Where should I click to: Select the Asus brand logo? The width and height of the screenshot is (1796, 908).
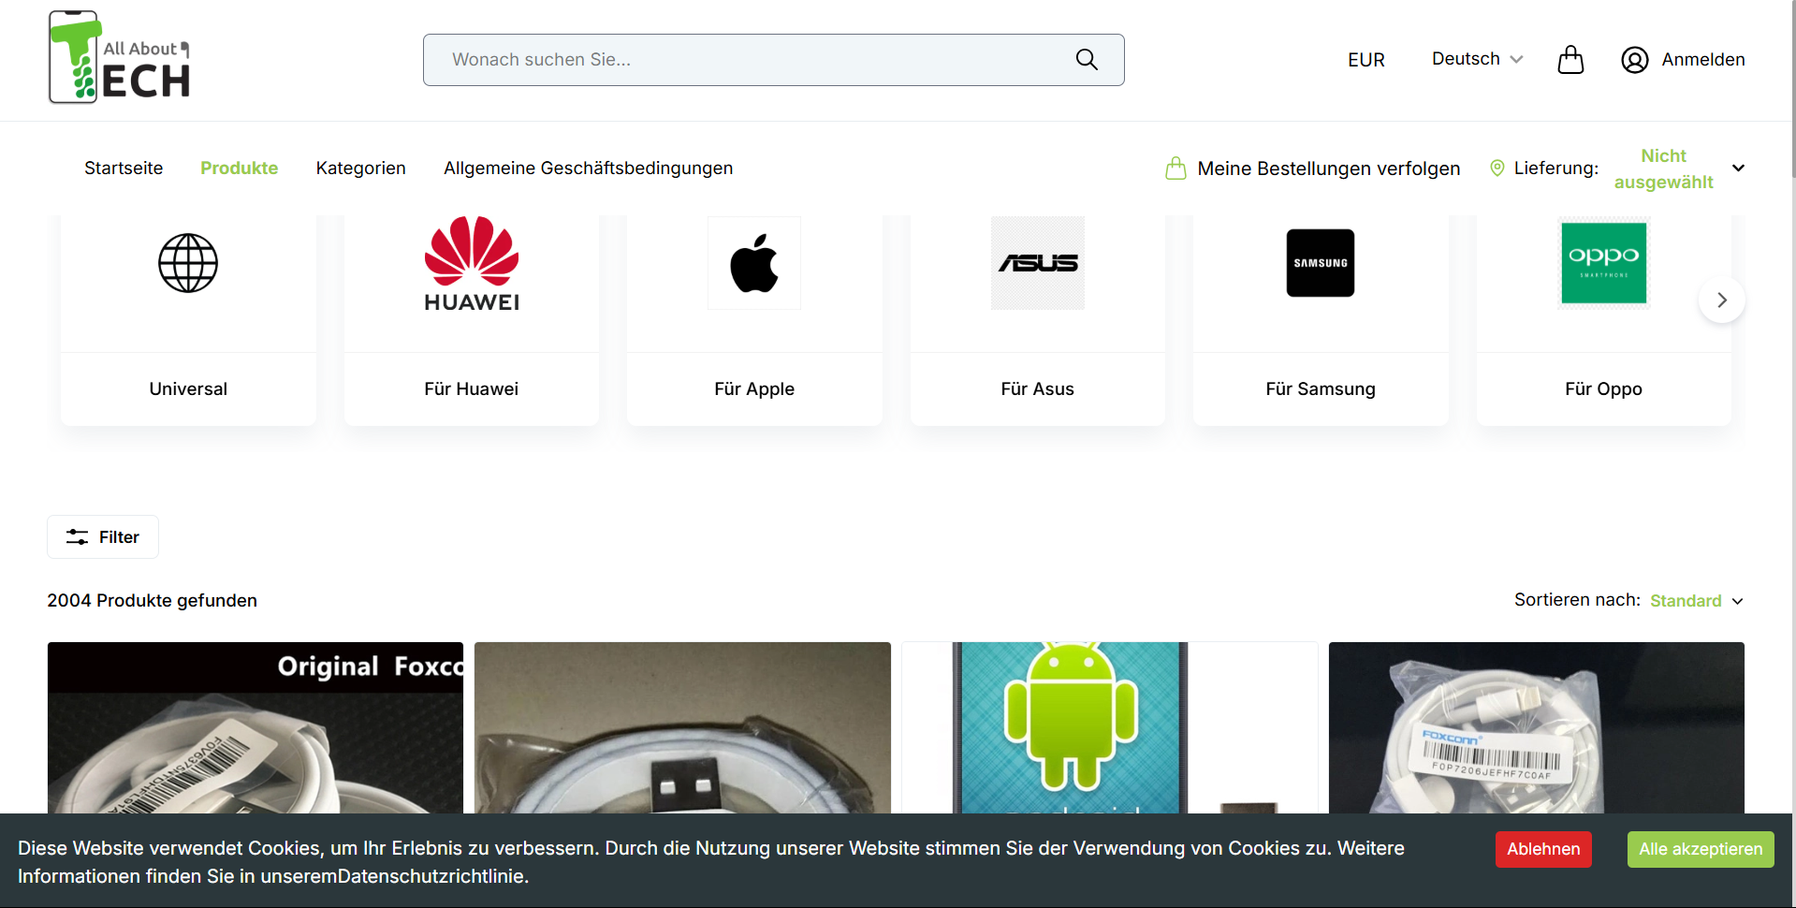coord(1038,263)
